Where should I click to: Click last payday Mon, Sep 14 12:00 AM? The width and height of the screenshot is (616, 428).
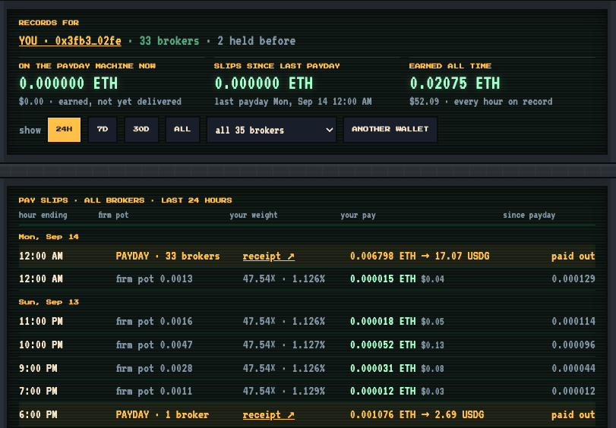click(x=293, y=102)
